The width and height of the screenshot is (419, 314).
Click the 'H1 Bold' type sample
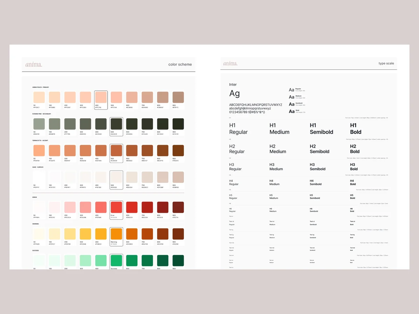tap(356, 129)
